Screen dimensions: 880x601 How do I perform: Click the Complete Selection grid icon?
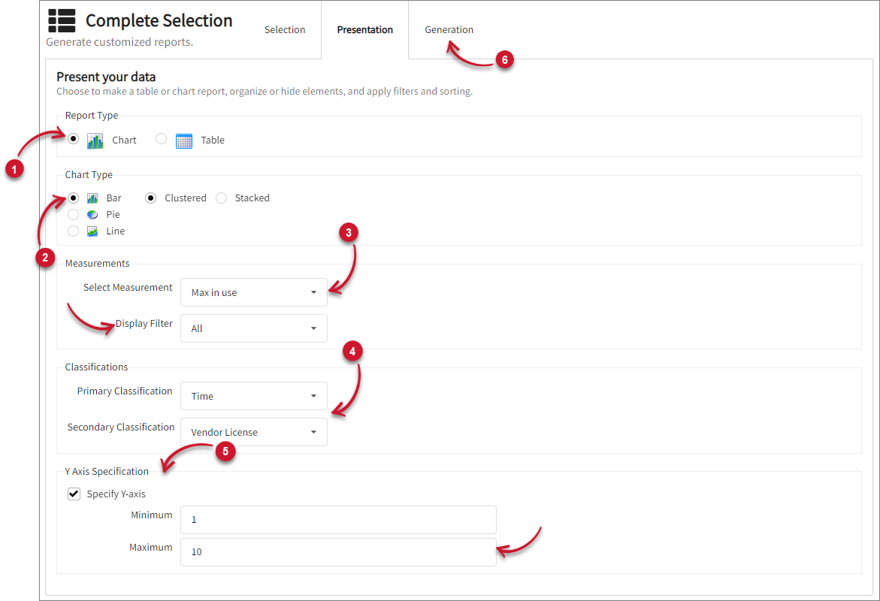tap(62, 21)
